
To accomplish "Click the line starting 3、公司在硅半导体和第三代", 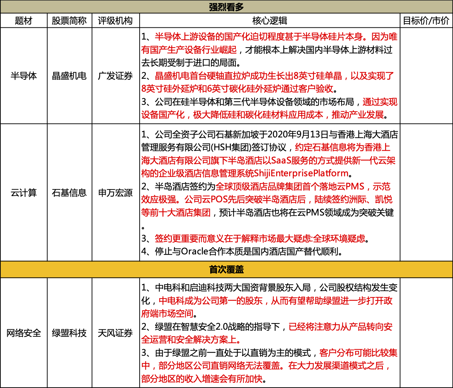I will [269, 102].
